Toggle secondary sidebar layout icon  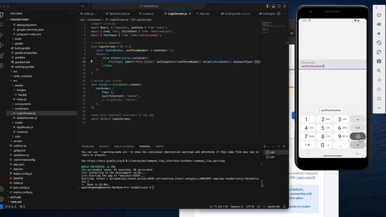tap(279, 6)
